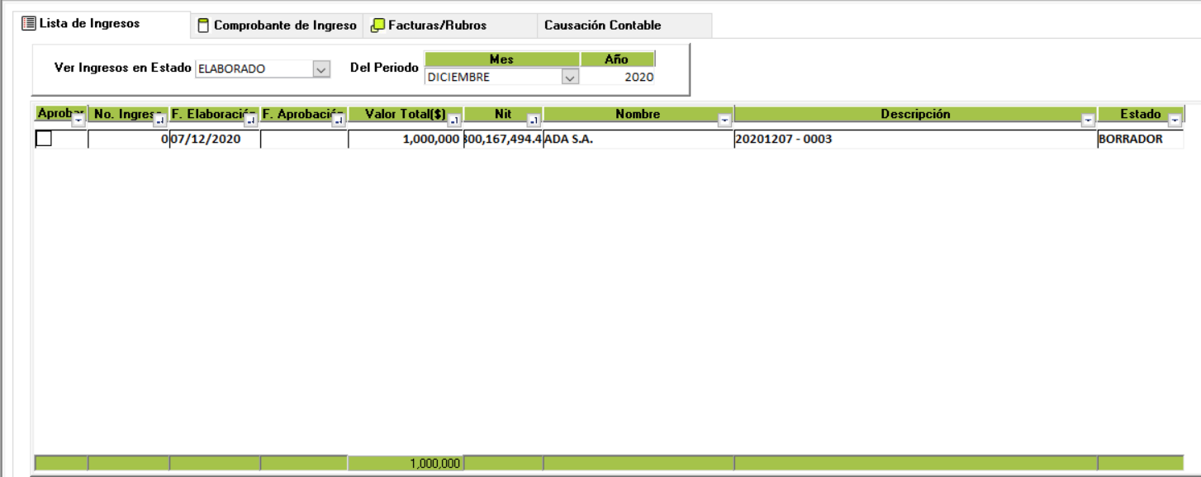Click the Comprobante de Ingreso tab icon
The height and width of the screenshot is (477, 1201).
[x=203, y=26]
